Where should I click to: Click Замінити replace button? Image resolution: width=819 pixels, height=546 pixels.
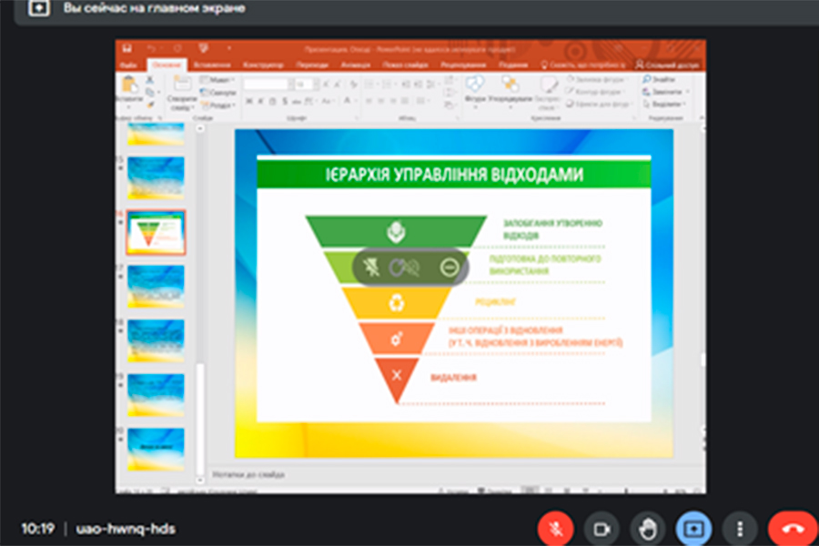(x=664, y=92)
